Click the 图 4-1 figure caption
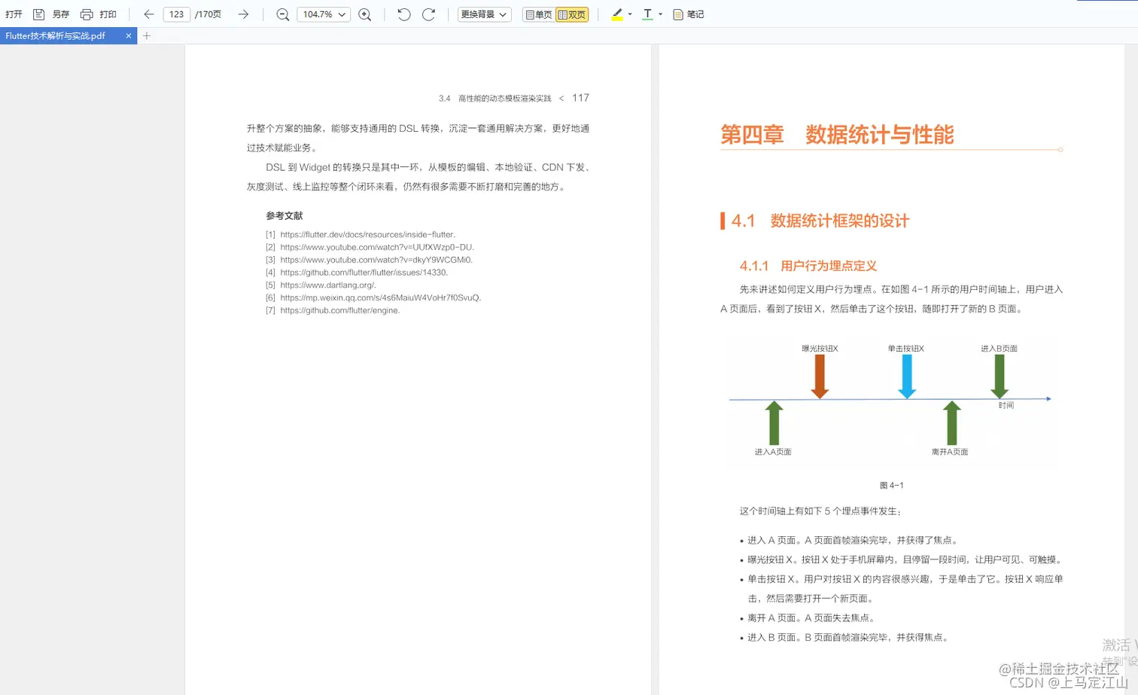The image size is (1138, 695). pyautogui.click(x=892, y=486)
